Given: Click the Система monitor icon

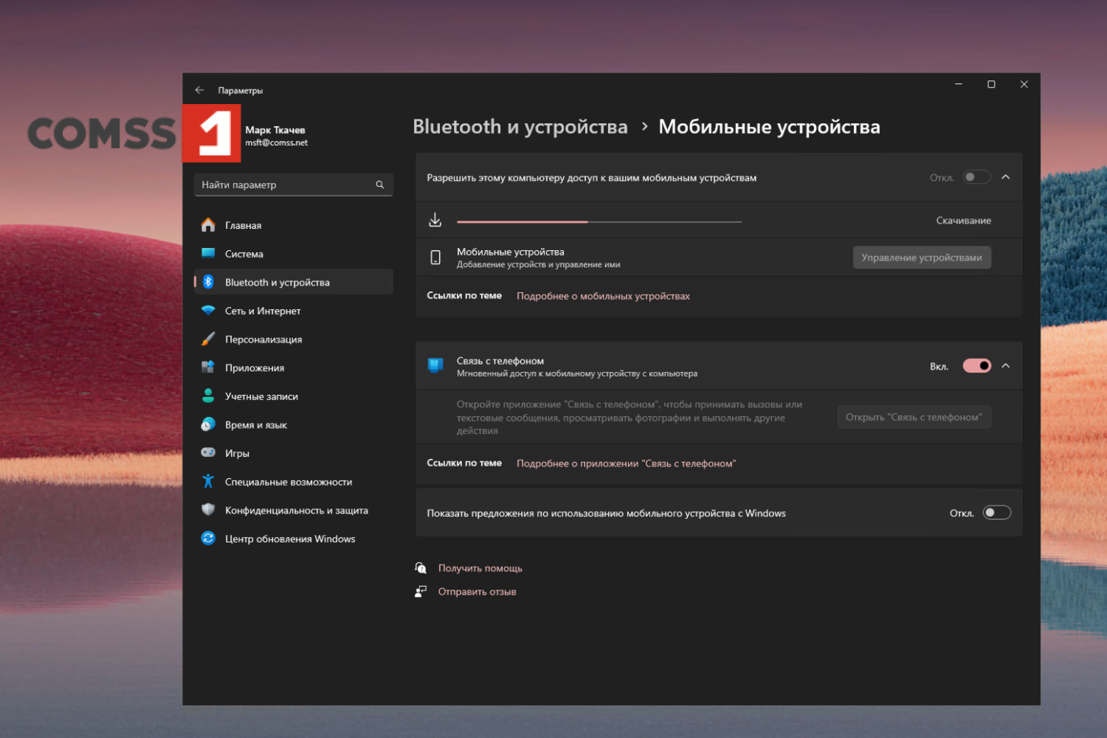Looking at the screenshot, I should click(208, 253).
